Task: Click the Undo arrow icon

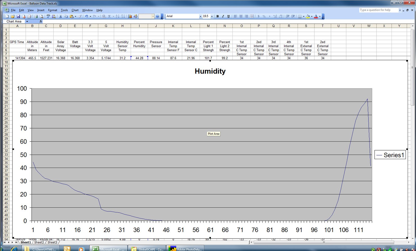Action: 86,16
